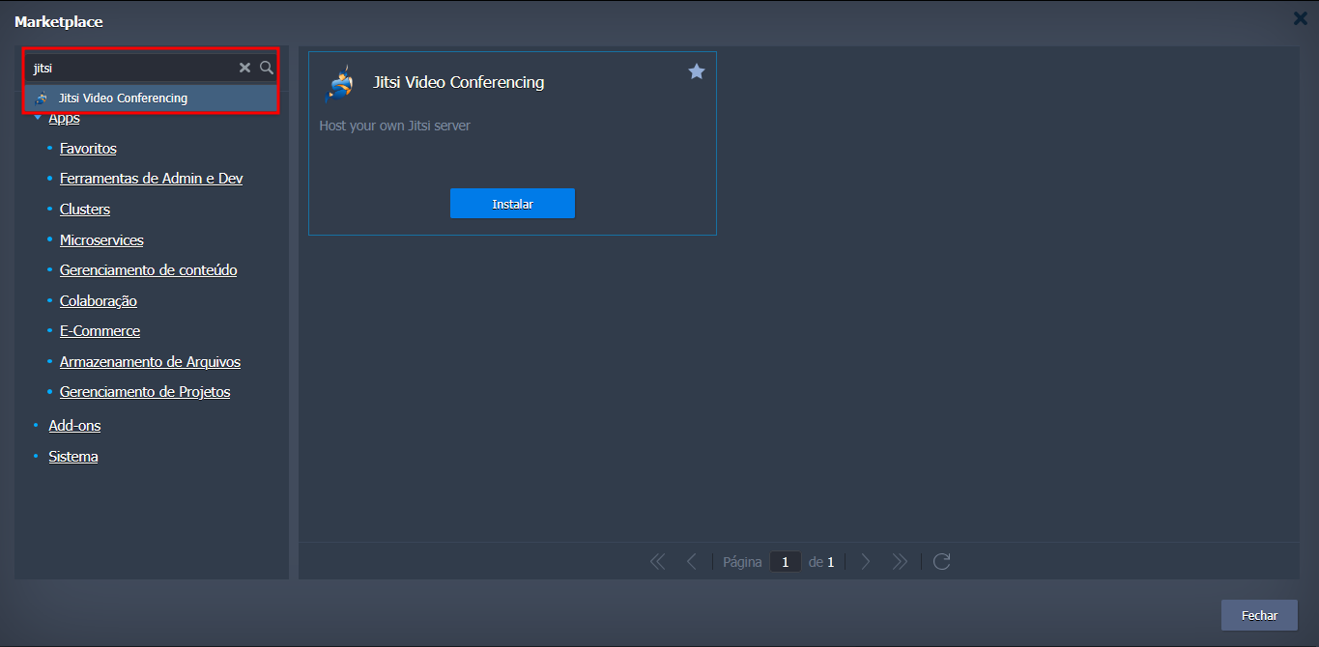Click the magnifier search icon
This screenshot has height=647, width=1319.
pos(267,68)
